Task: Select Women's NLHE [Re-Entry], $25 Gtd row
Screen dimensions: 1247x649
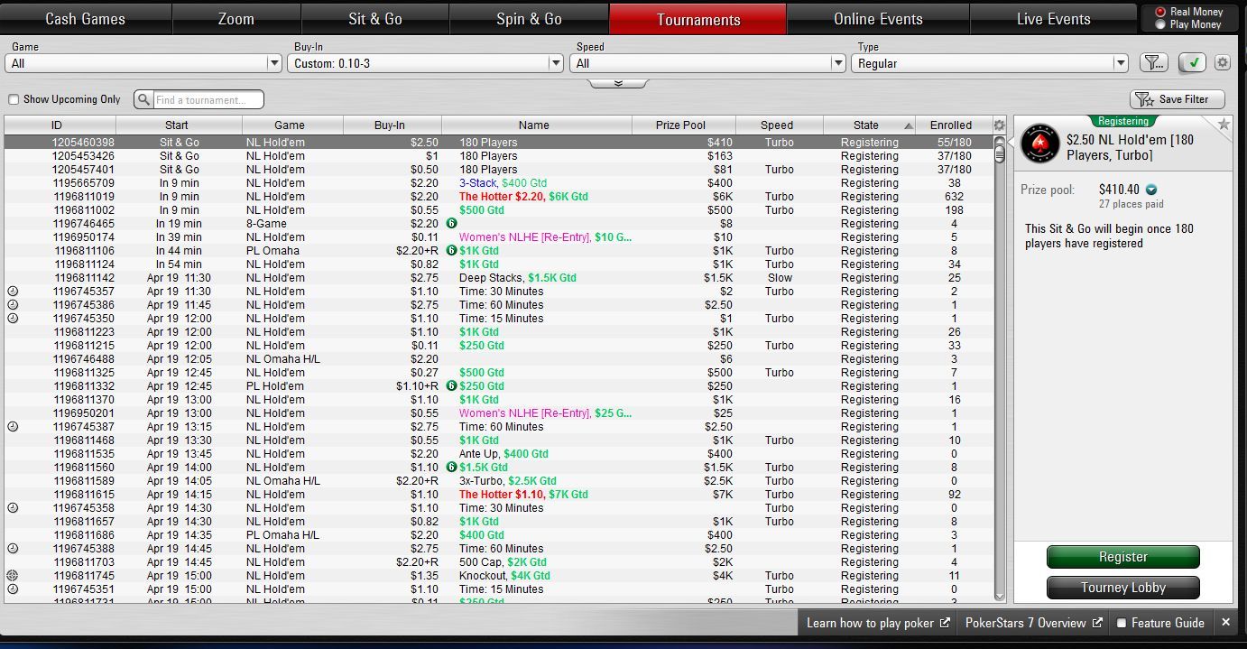Action: click(x=498, y=413)
